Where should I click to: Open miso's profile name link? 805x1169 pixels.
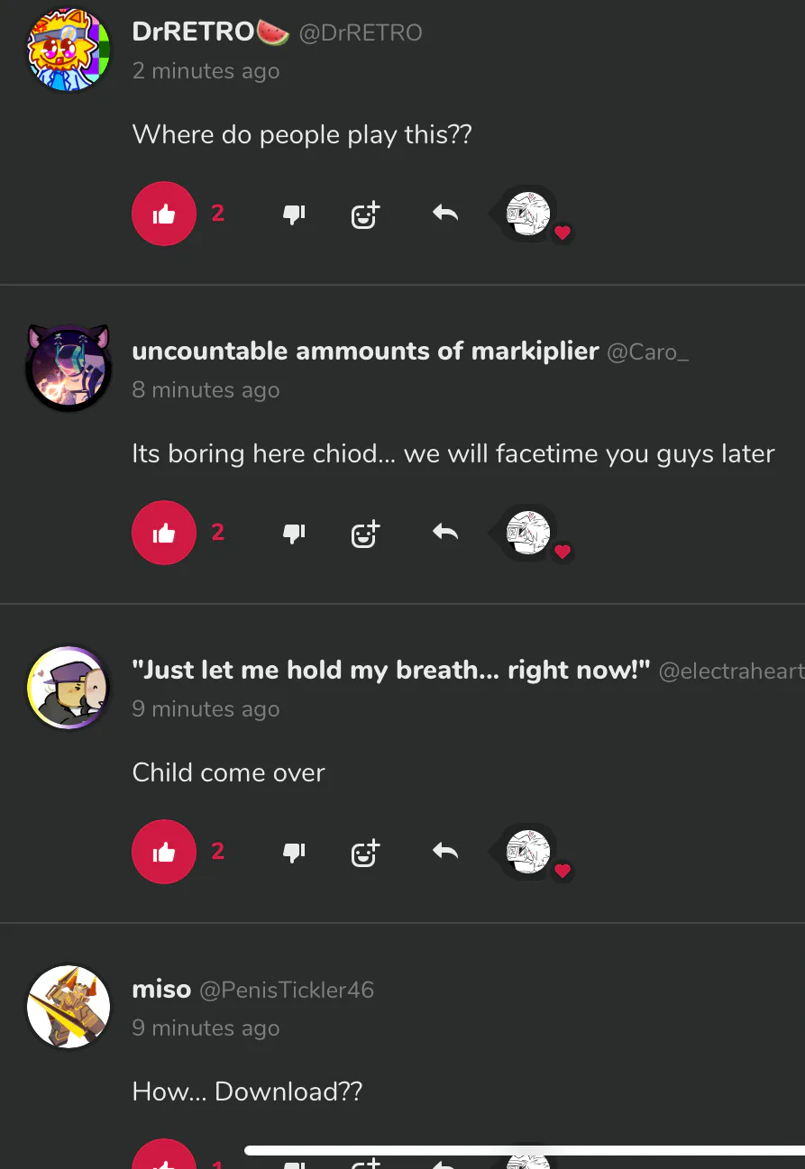coord(161,990)
